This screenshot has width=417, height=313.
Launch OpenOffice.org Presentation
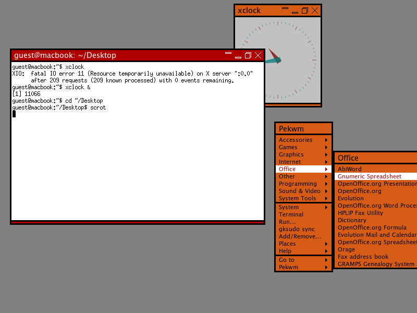(x=376, y=184)
